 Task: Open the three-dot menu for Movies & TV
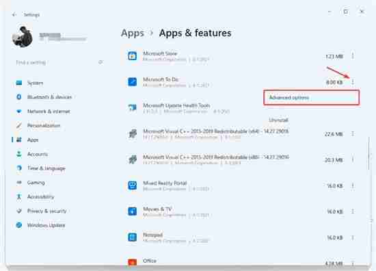pyautogui.click(x=353, y=211)
